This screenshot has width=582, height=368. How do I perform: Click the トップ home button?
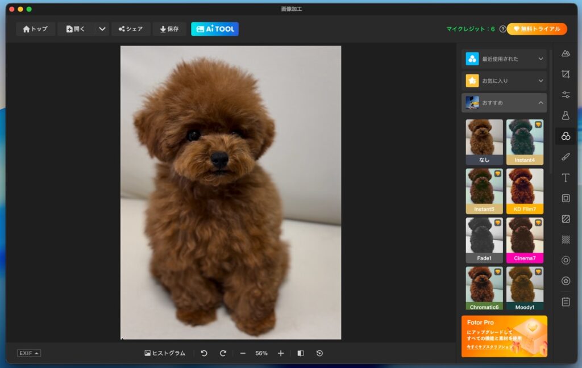tap(35, 29)
